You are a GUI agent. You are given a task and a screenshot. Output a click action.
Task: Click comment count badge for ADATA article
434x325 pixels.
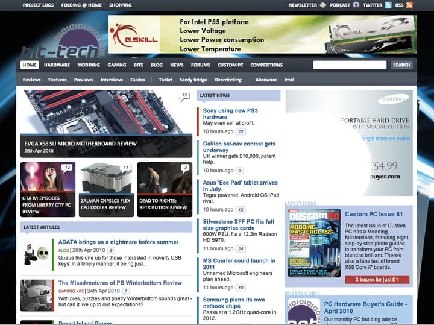[x=112, y=250]
